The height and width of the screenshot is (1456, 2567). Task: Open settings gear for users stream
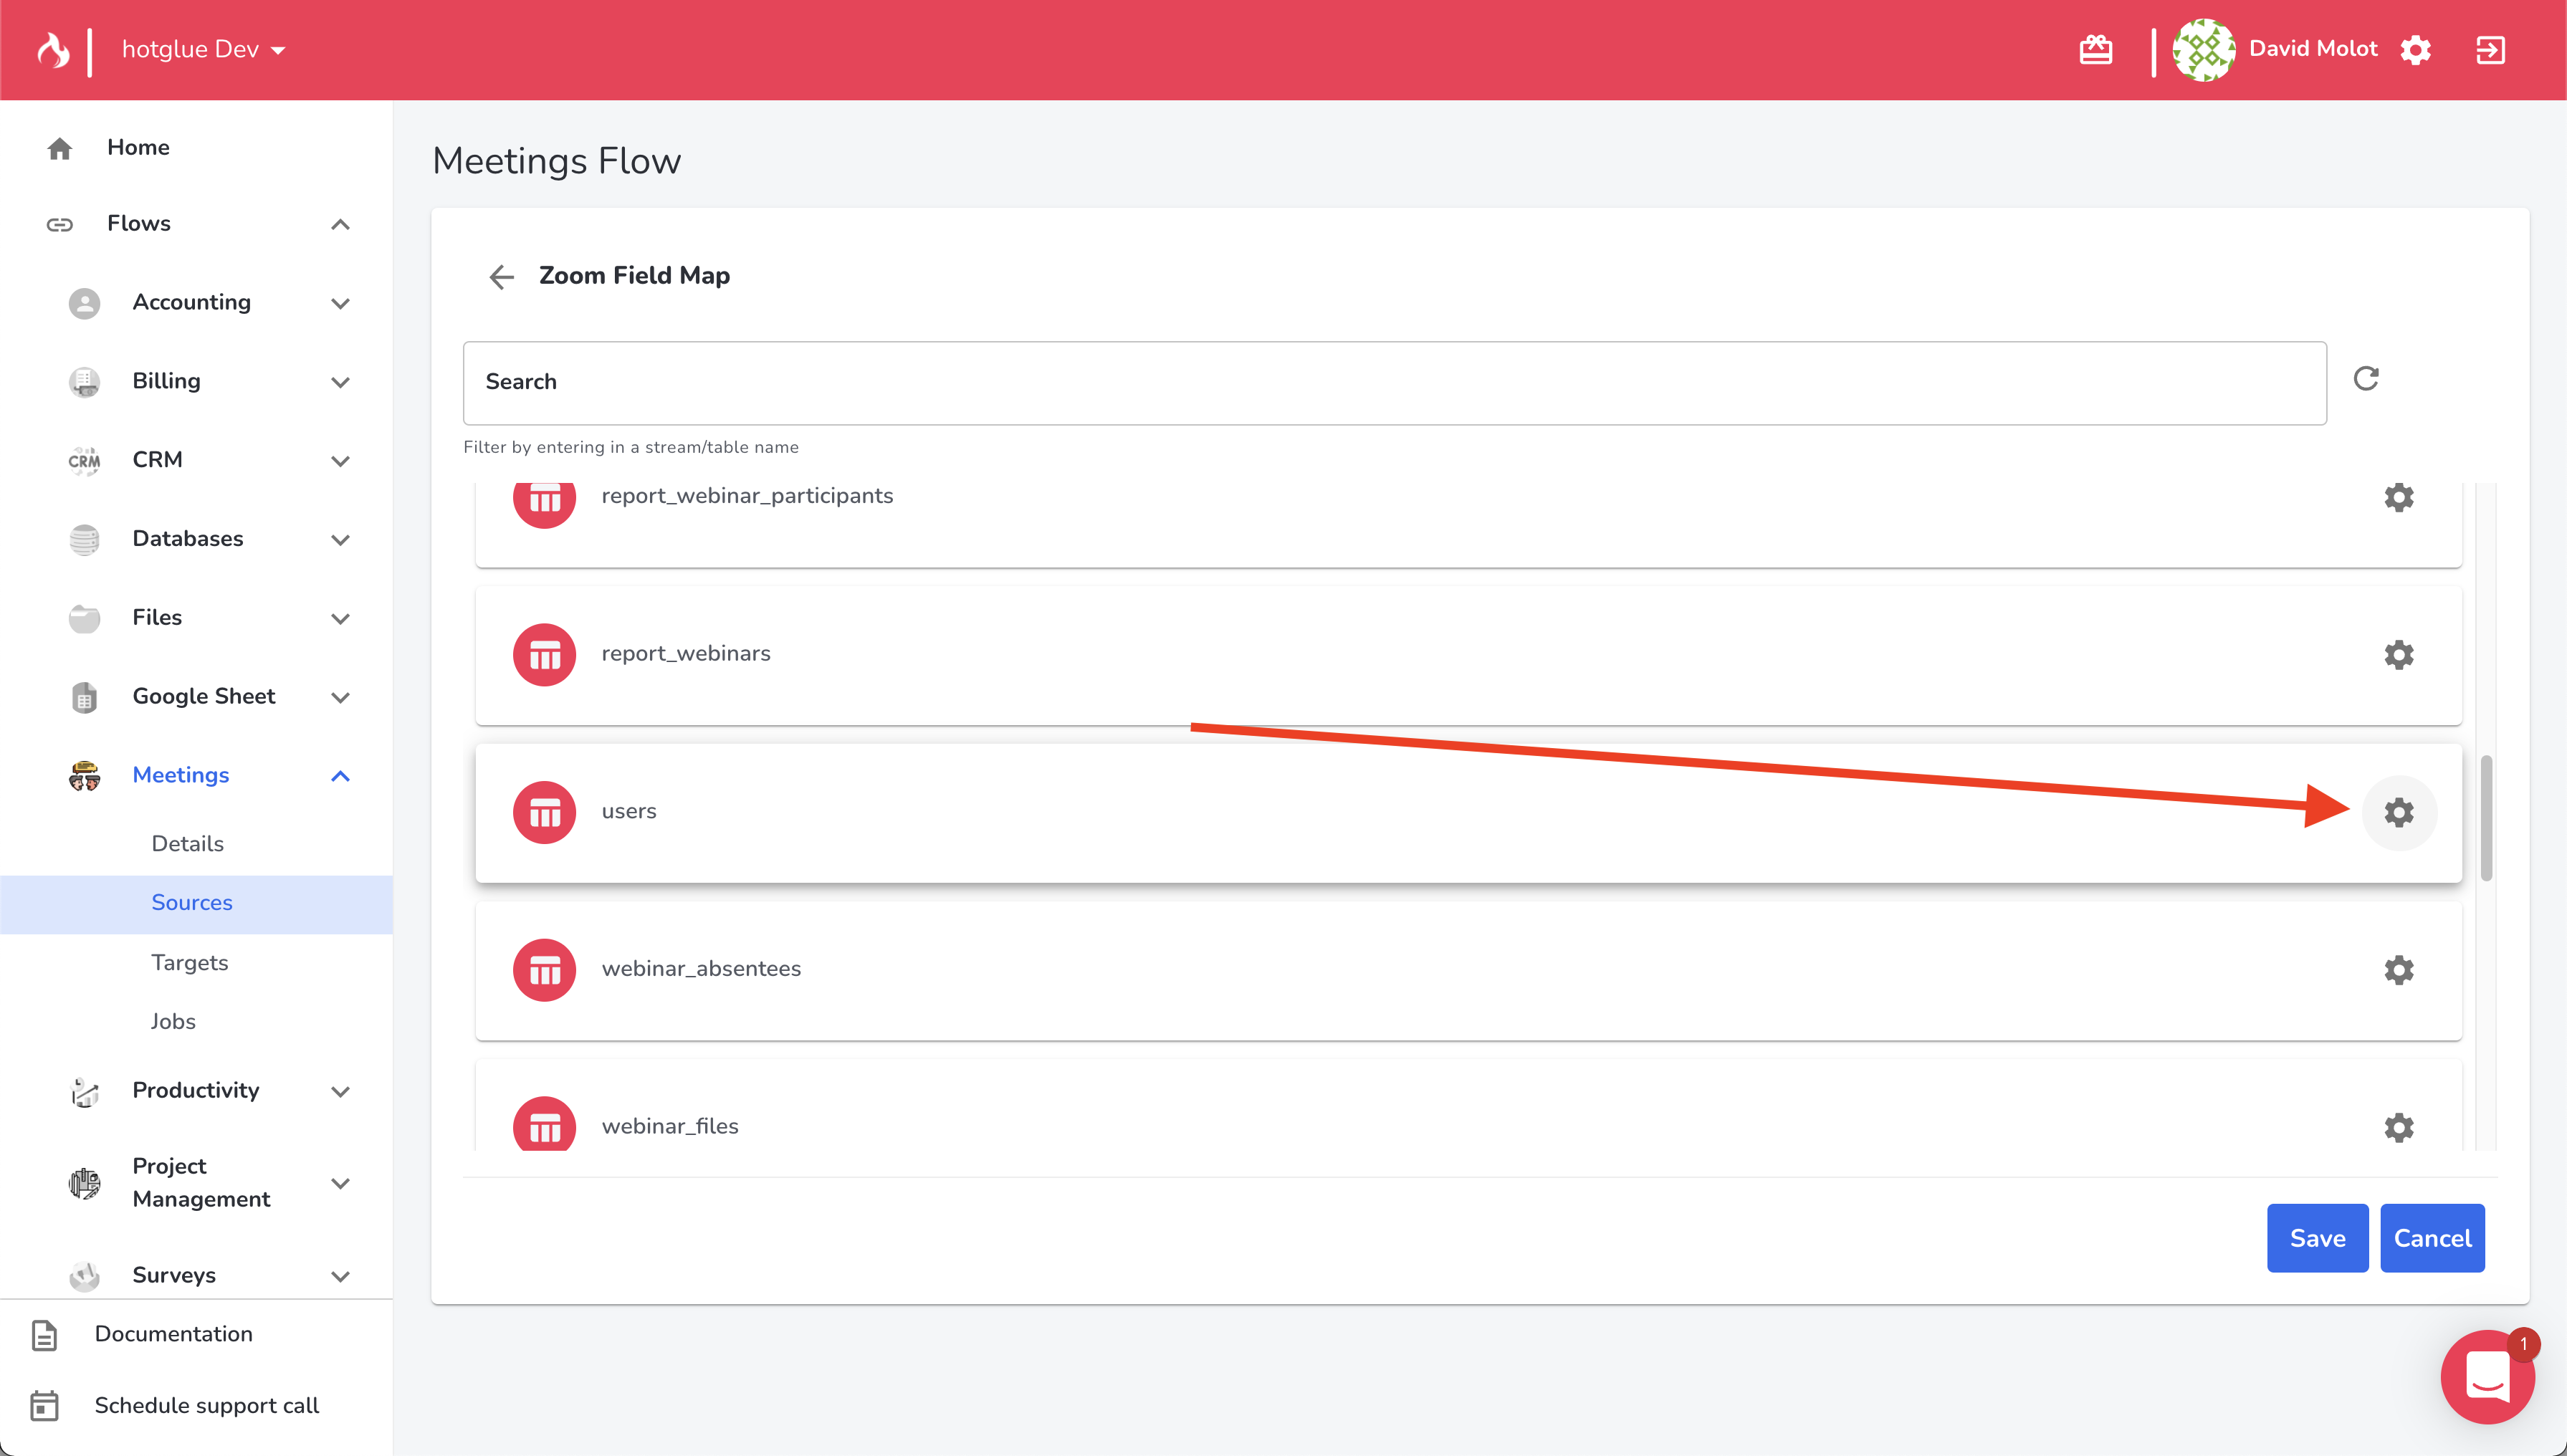click(2397, 812)
